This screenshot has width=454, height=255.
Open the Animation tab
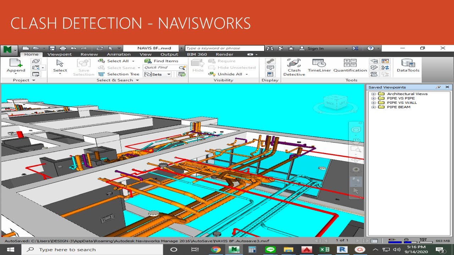(119, 54)
